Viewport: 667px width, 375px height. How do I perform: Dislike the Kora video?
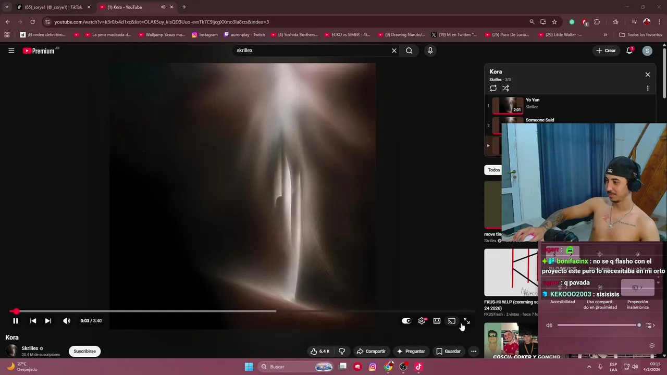(x=342, y=351)
